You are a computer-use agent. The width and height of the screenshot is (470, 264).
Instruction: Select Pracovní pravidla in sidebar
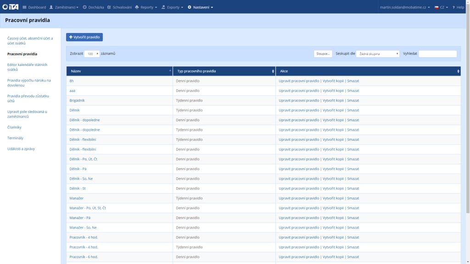pyautogui.click(x=22, y=54)
